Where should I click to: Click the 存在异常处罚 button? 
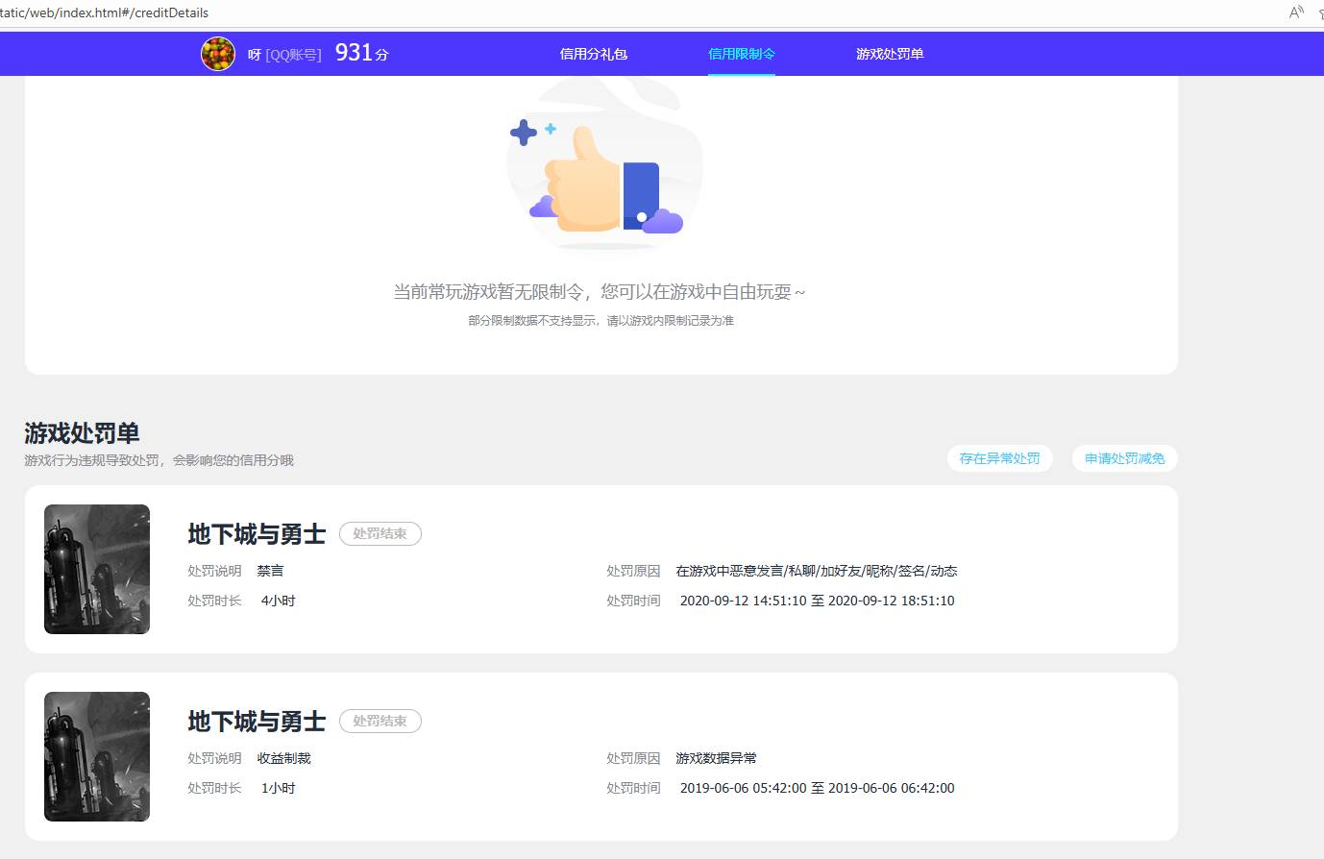1000,458
